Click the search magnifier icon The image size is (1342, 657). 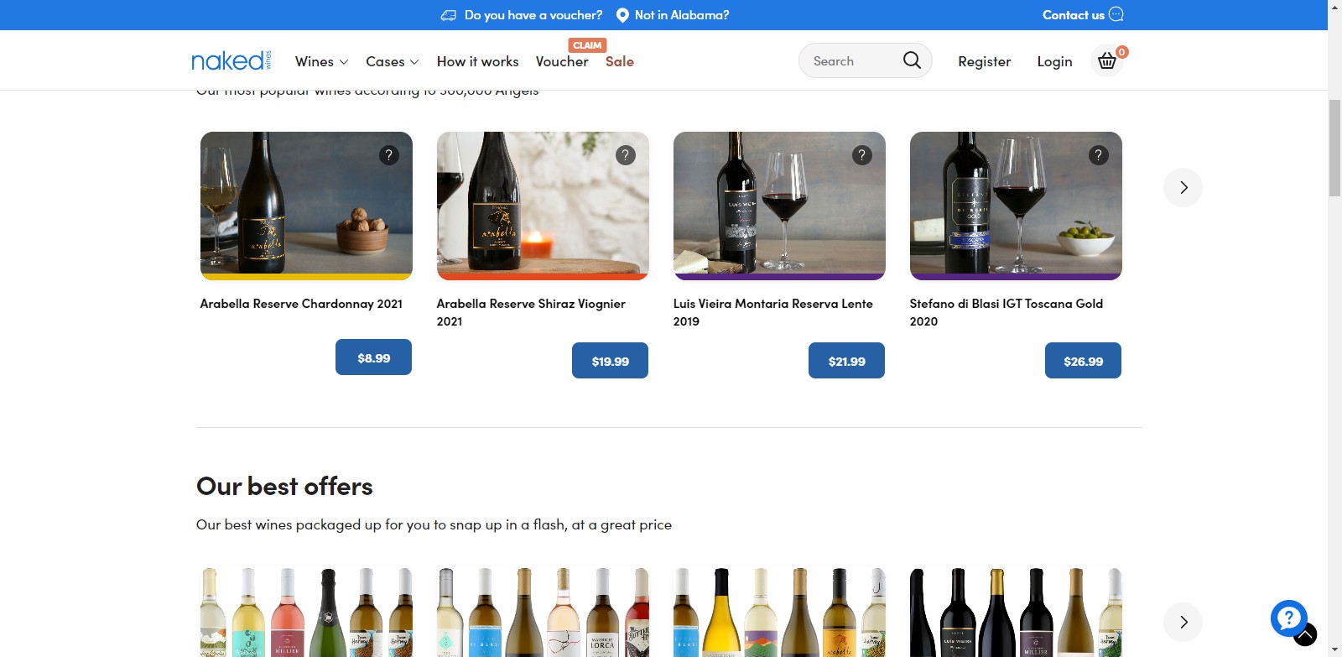click(x=912, y=60)
